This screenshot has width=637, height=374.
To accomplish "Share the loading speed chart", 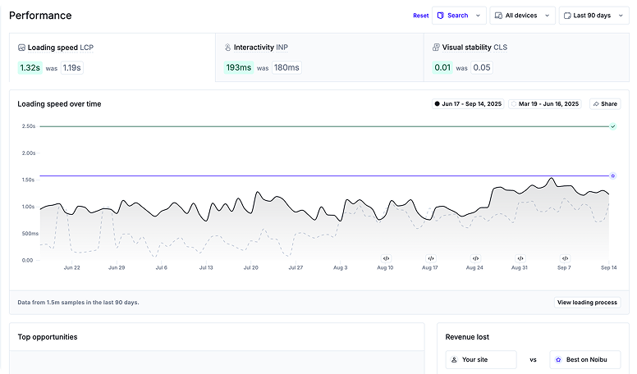I will click(x=605, y=104).
